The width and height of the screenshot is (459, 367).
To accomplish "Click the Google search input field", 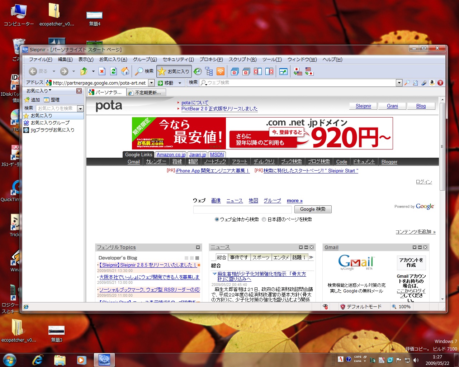I will [x=242, y=210].
